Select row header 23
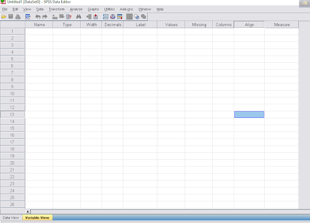310x223 pixels. 13,184
